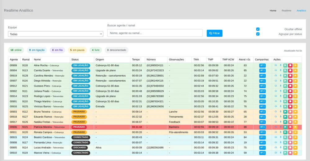Image resolution: width=310 pixels, height=161 pixels.
Task: Open campaigns badge in Natália Freitas row
Action: pyautogui.click(x=262, y=122)
